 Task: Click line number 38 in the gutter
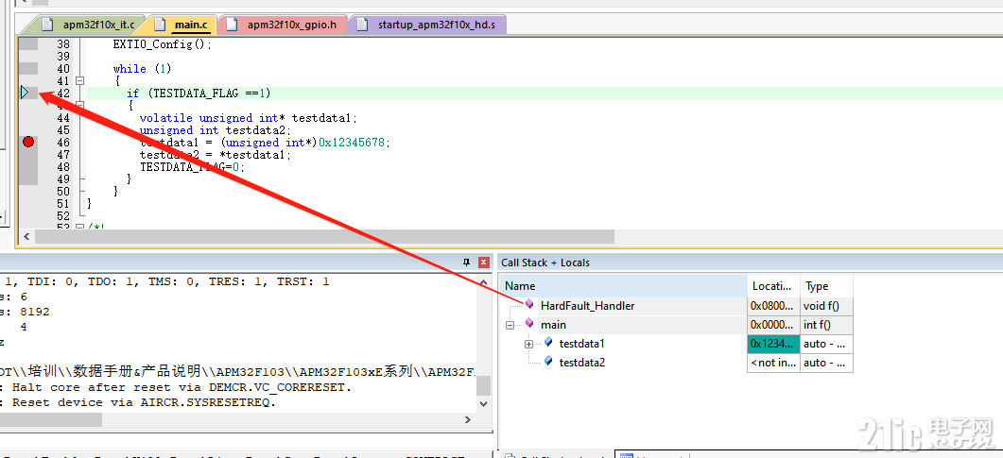click(63, 44)
